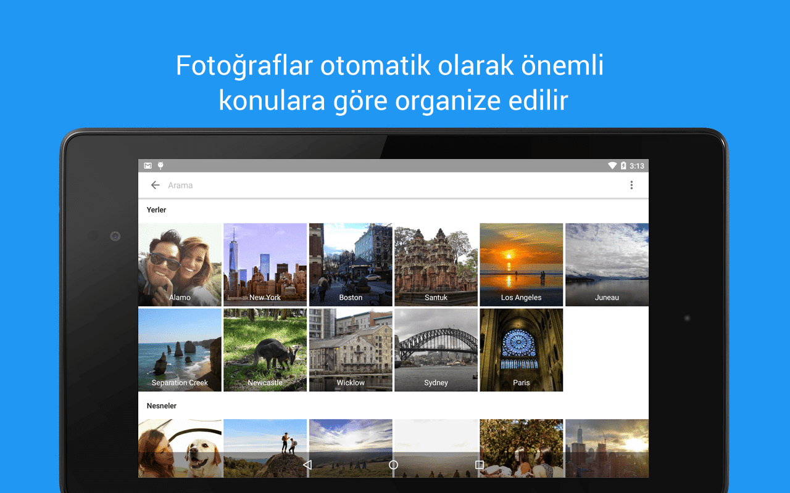
Task: Open the Boston place album
Action: pyautogui.click(x=351, y=264)
